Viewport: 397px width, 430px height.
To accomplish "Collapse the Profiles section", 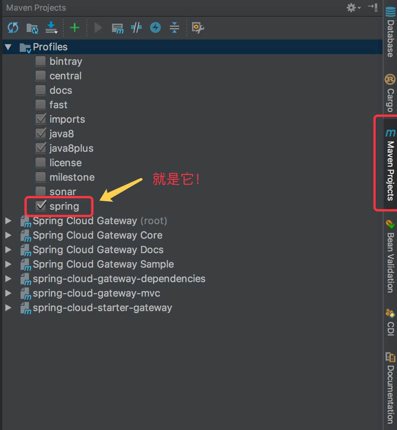I will [x=8, y=47].
